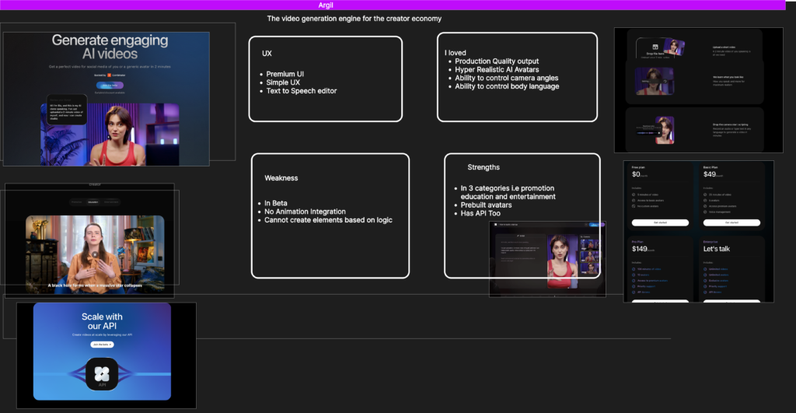796x413 pixels.
Task: Click the API logo icon in Scale banner
Action: (x=102, y=374)
